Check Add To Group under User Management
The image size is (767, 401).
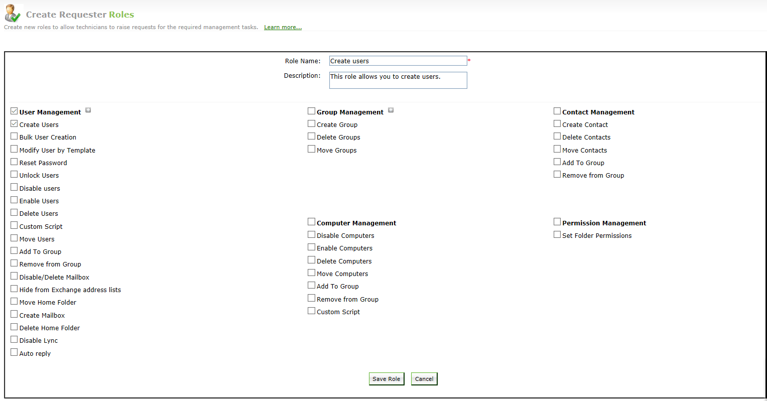coord(14,250)
